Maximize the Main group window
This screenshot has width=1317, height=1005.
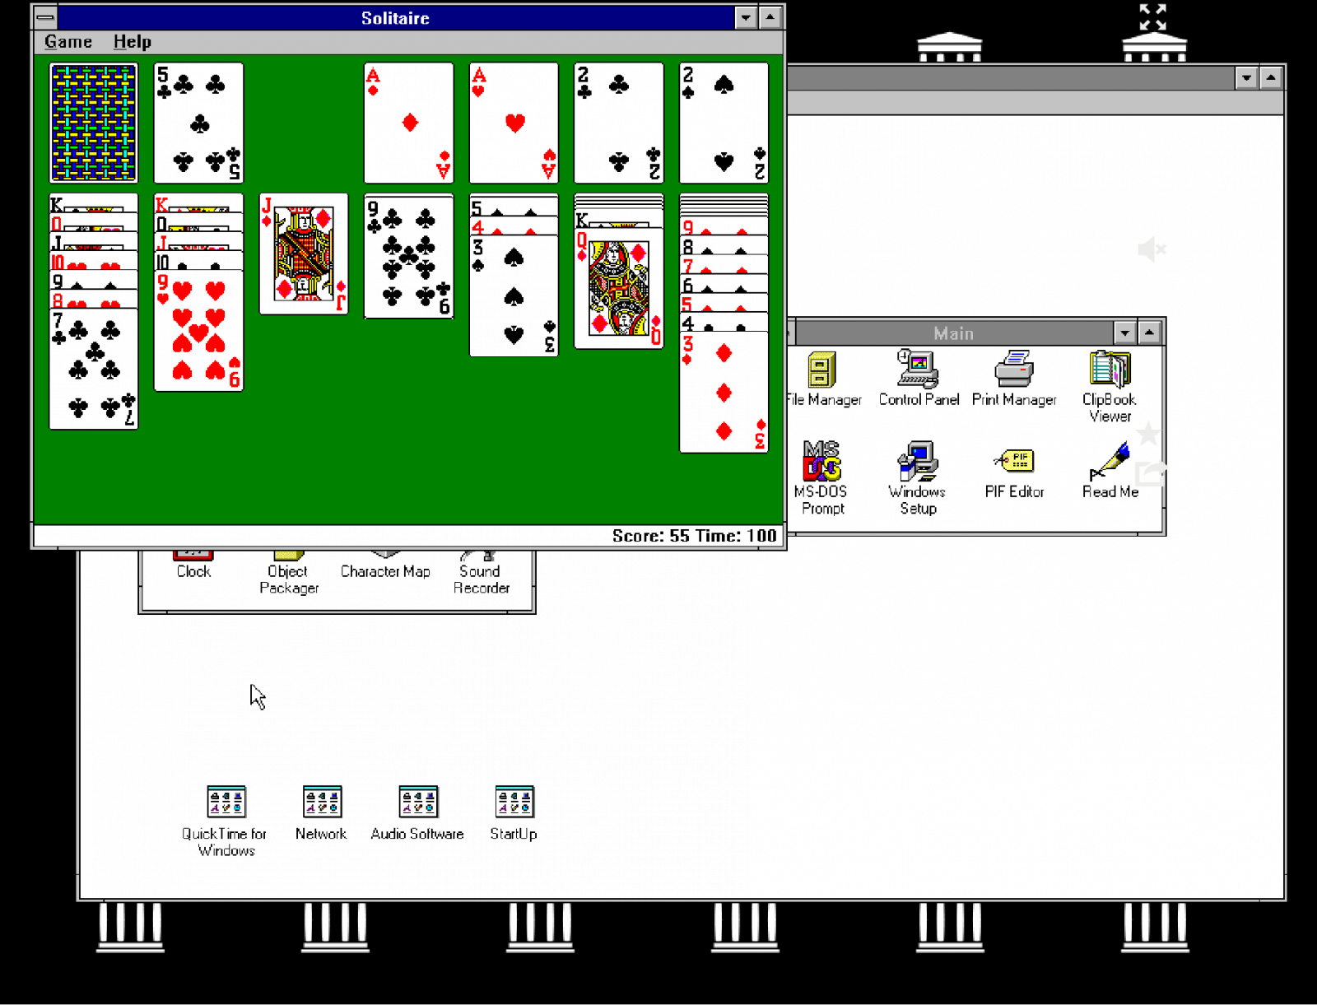tap(1149, 333)
